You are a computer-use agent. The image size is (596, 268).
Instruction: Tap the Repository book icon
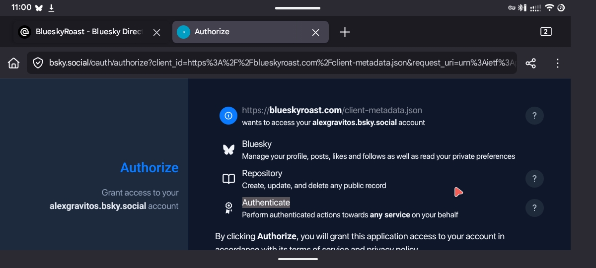[x=228, y=179]
